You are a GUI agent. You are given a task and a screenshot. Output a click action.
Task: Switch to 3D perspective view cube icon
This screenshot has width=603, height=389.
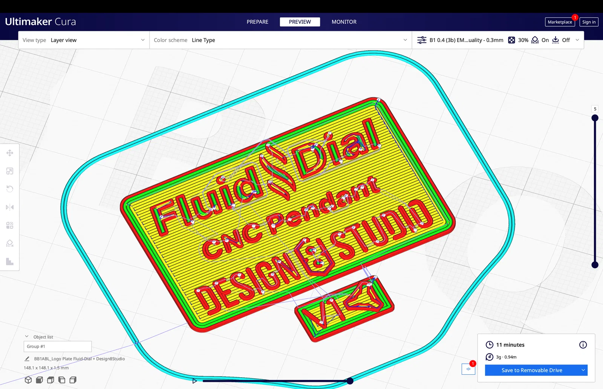pyautogui.click(x=28, y=380)
